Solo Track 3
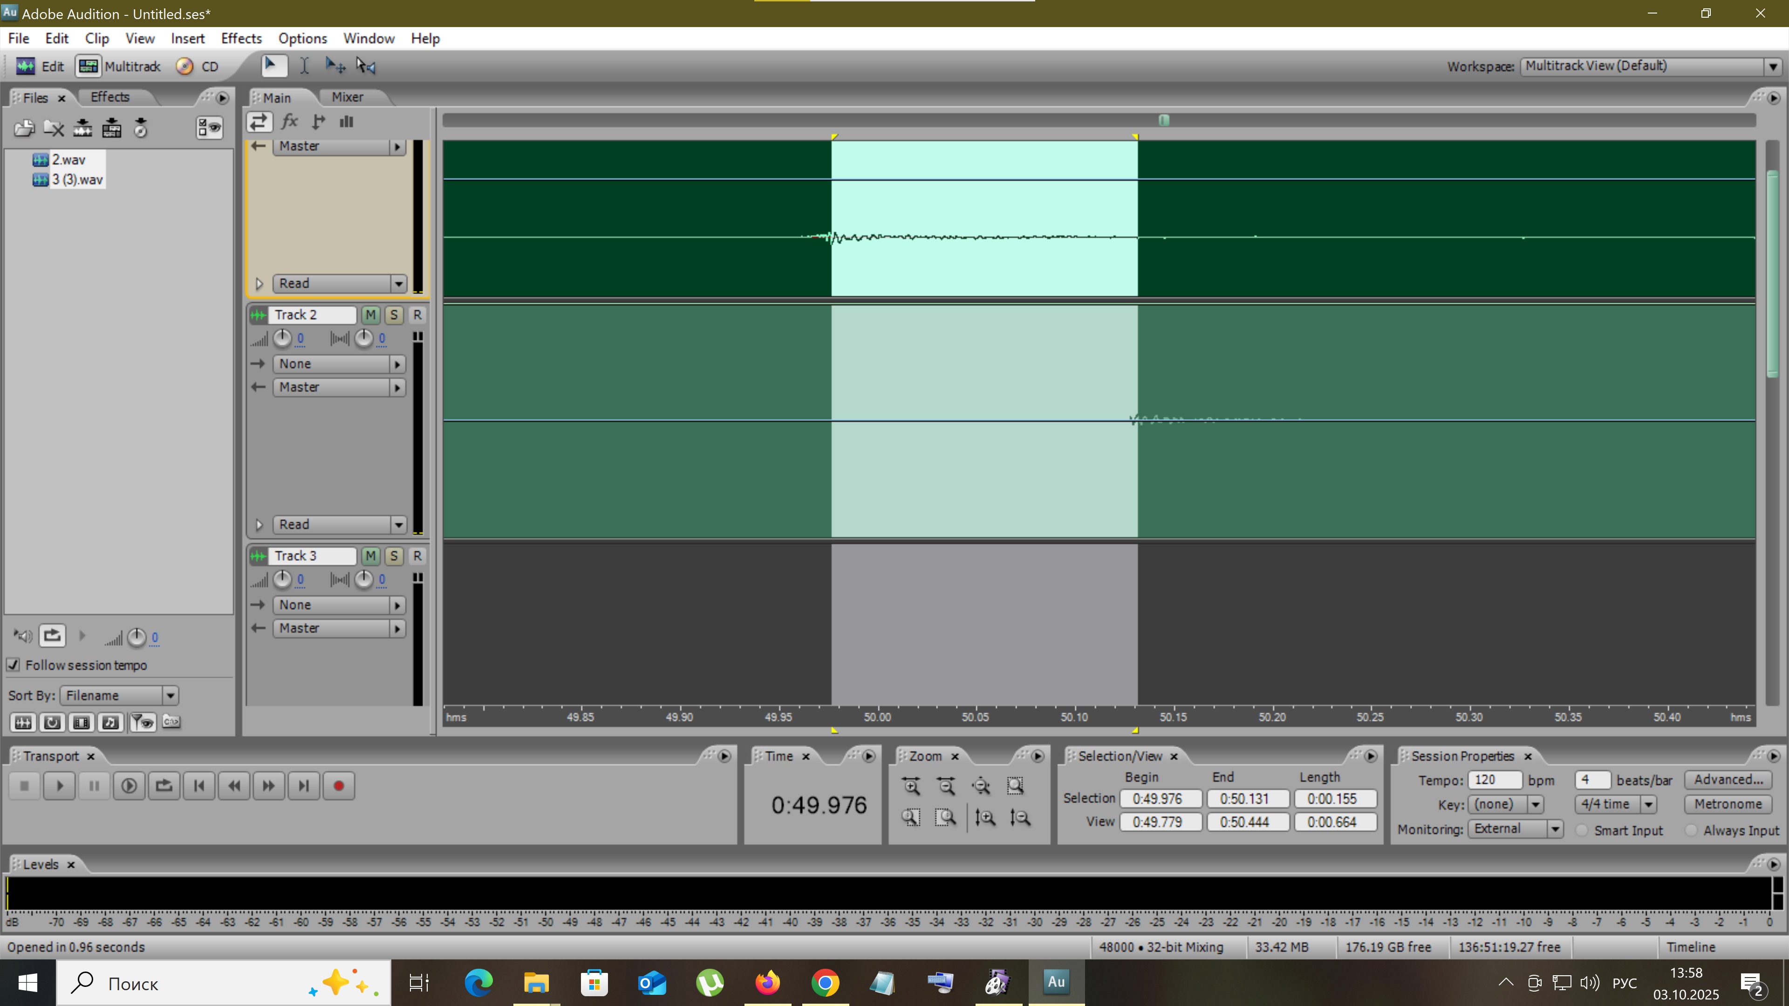 tap(394, 556)
